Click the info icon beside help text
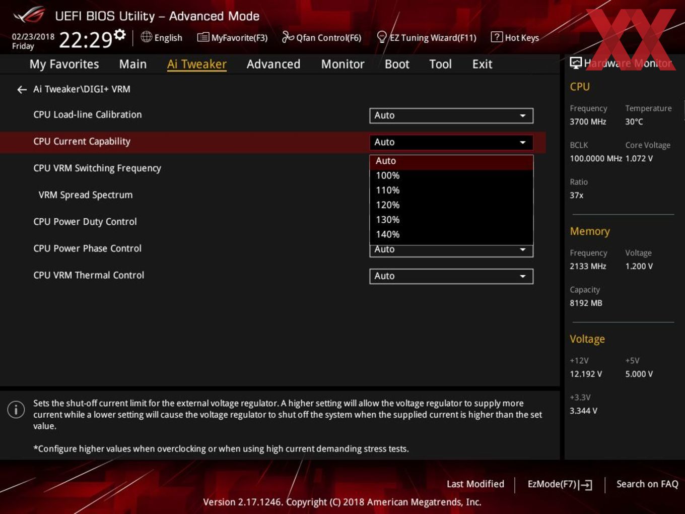685x514 pixels. pos(16,409)
